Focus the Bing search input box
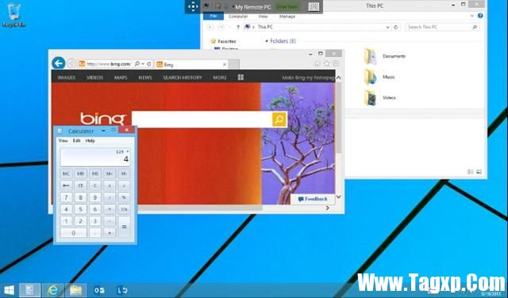Image resolution: width=508 pixels, height=298 pixels. pyautogui.click(x=202, y=120)
